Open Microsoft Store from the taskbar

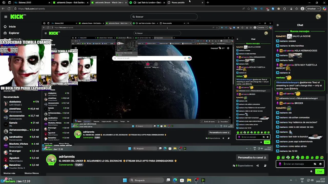click(x=182, y=180)
